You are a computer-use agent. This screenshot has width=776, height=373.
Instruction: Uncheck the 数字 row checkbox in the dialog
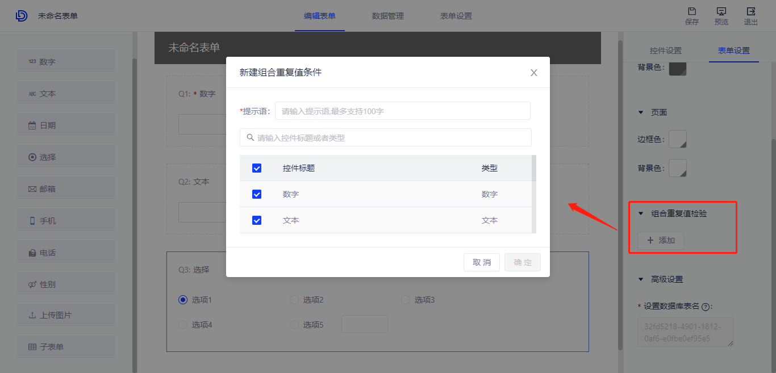point(257,194)
